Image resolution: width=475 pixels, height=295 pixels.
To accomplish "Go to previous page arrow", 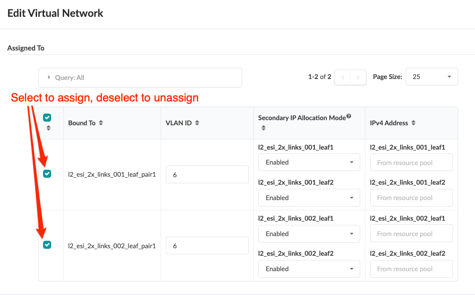I will coord(342,77).
